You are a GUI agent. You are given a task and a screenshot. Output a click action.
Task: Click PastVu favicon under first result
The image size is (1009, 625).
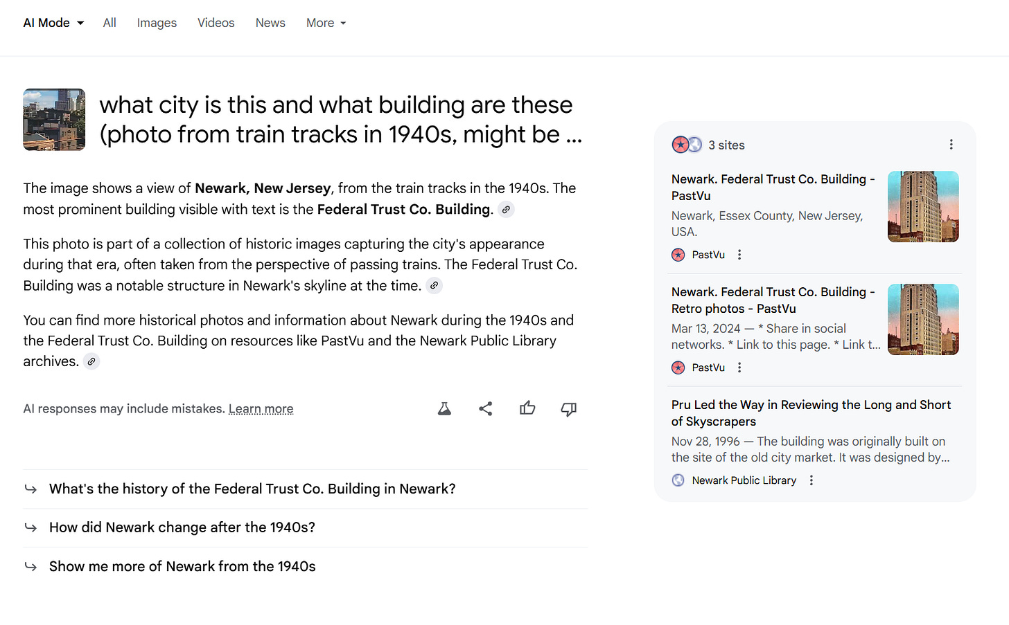coord(678,255)
